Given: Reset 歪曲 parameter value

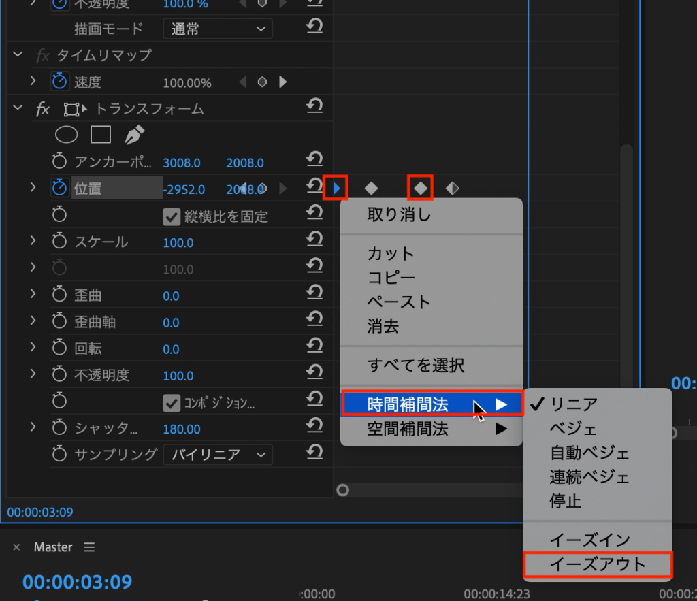Looking at the screenshot, I should pyautogui.click(x=314, y=293).
